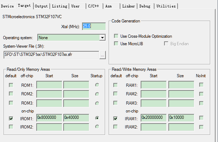Select ROM1 Startup radio button

pos(97,85)
